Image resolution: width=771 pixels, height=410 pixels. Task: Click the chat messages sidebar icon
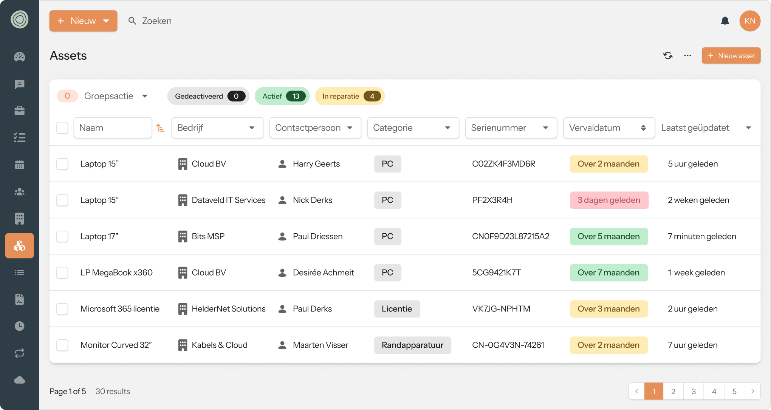(x=19, y=84)
